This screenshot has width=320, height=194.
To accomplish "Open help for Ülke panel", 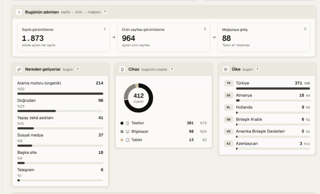I will (257, 69).
